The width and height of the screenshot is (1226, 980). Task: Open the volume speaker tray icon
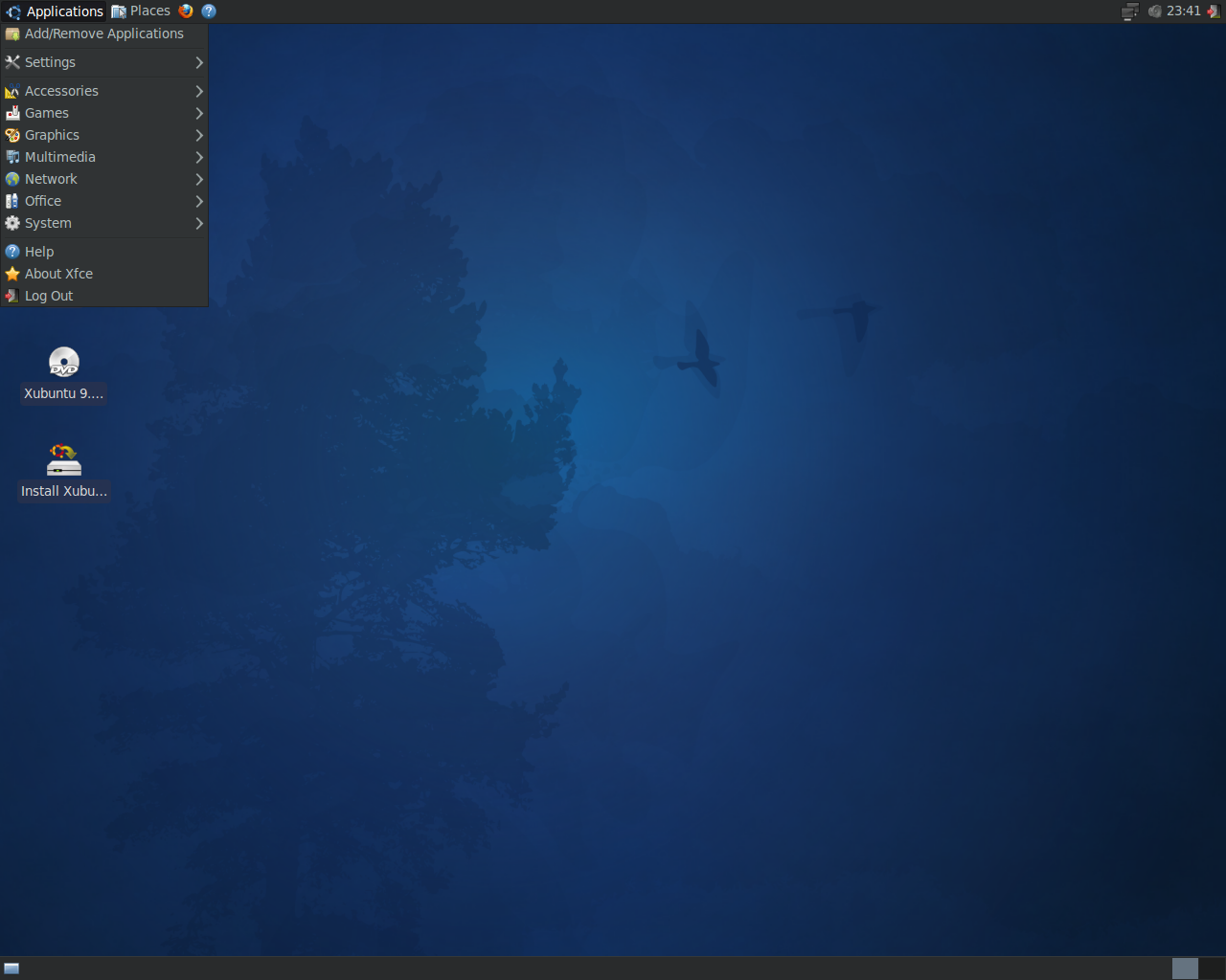(x=1155, y=11)
